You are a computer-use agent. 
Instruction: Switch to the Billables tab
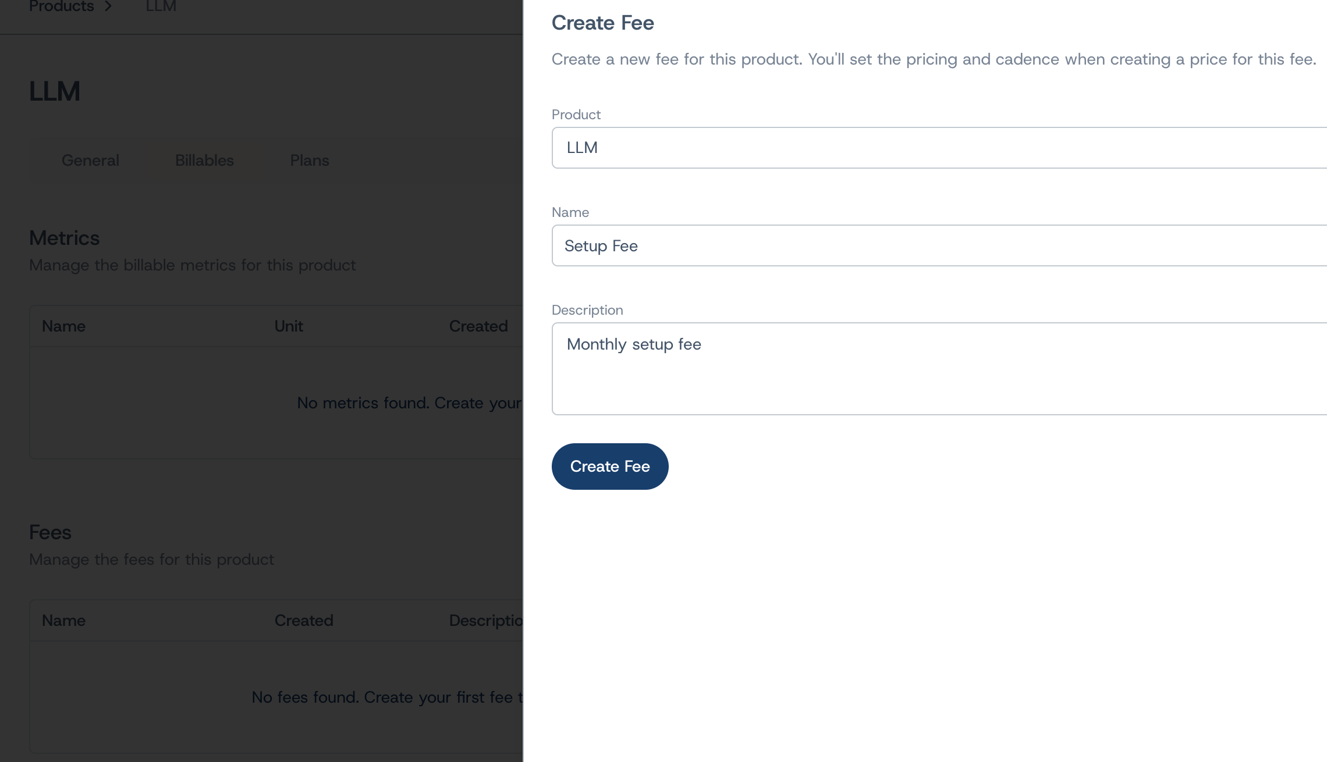(x=205, y=160)
